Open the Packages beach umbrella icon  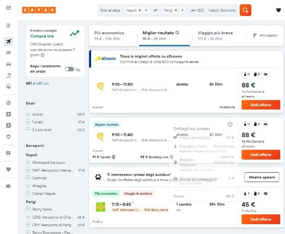tap(8, 75)
